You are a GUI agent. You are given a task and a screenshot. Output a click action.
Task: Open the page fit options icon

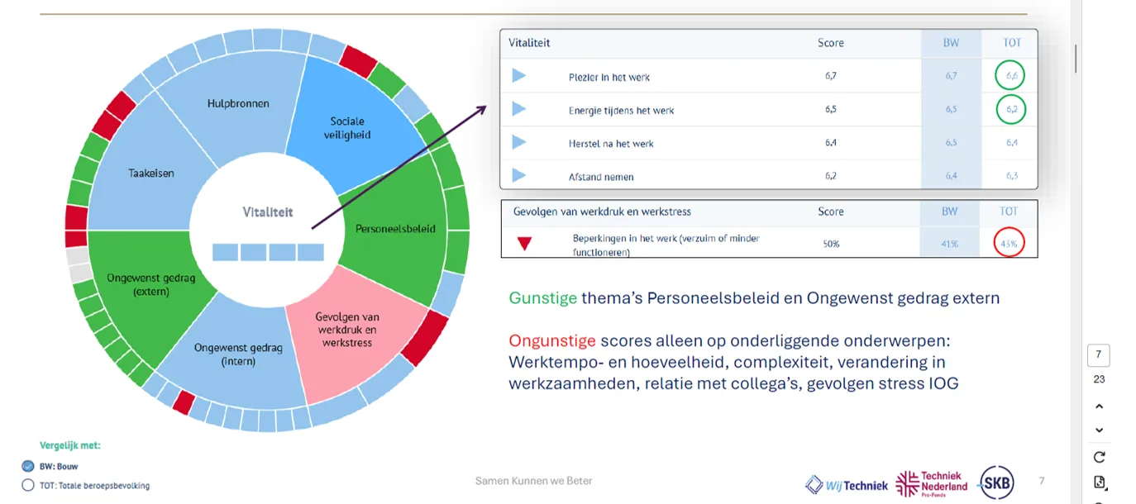[1099, 483]
